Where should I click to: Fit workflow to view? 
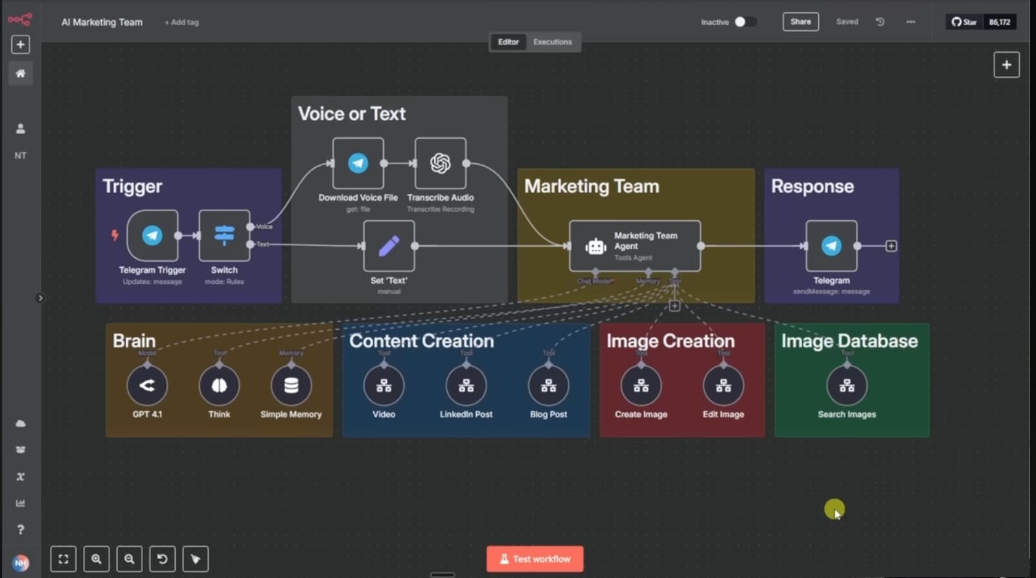click(x=63, y=559)
